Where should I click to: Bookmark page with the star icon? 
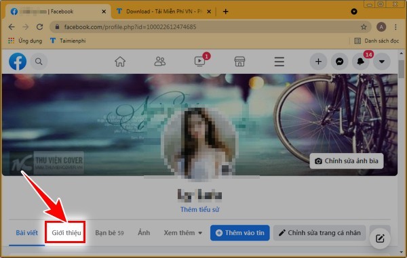tap(364, 27)
